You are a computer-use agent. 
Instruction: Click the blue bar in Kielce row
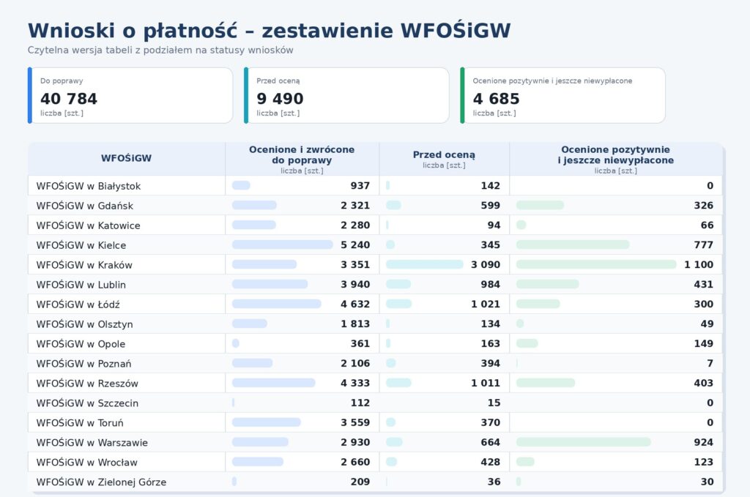pos(282,244)
